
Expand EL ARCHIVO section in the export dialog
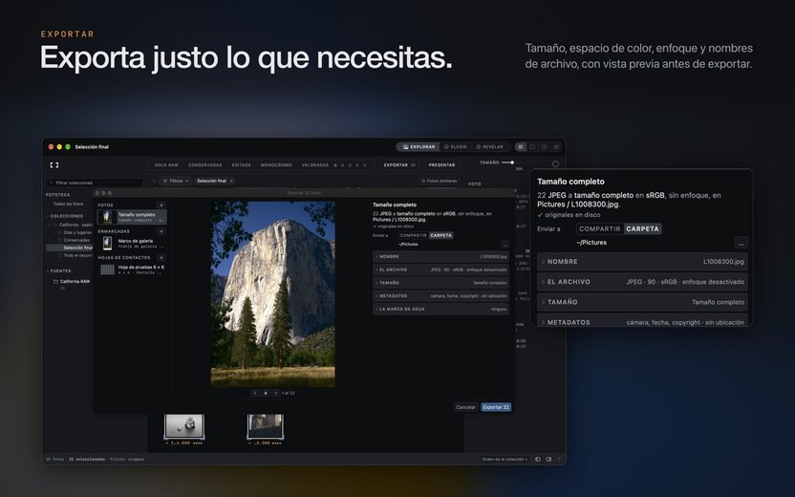(x=440, y=270)
